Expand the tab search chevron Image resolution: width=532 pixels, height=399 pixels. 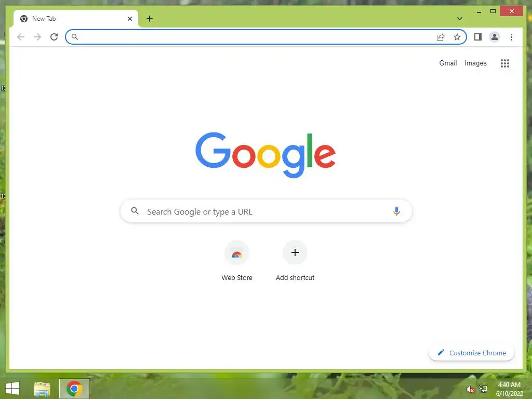(460, 19)
